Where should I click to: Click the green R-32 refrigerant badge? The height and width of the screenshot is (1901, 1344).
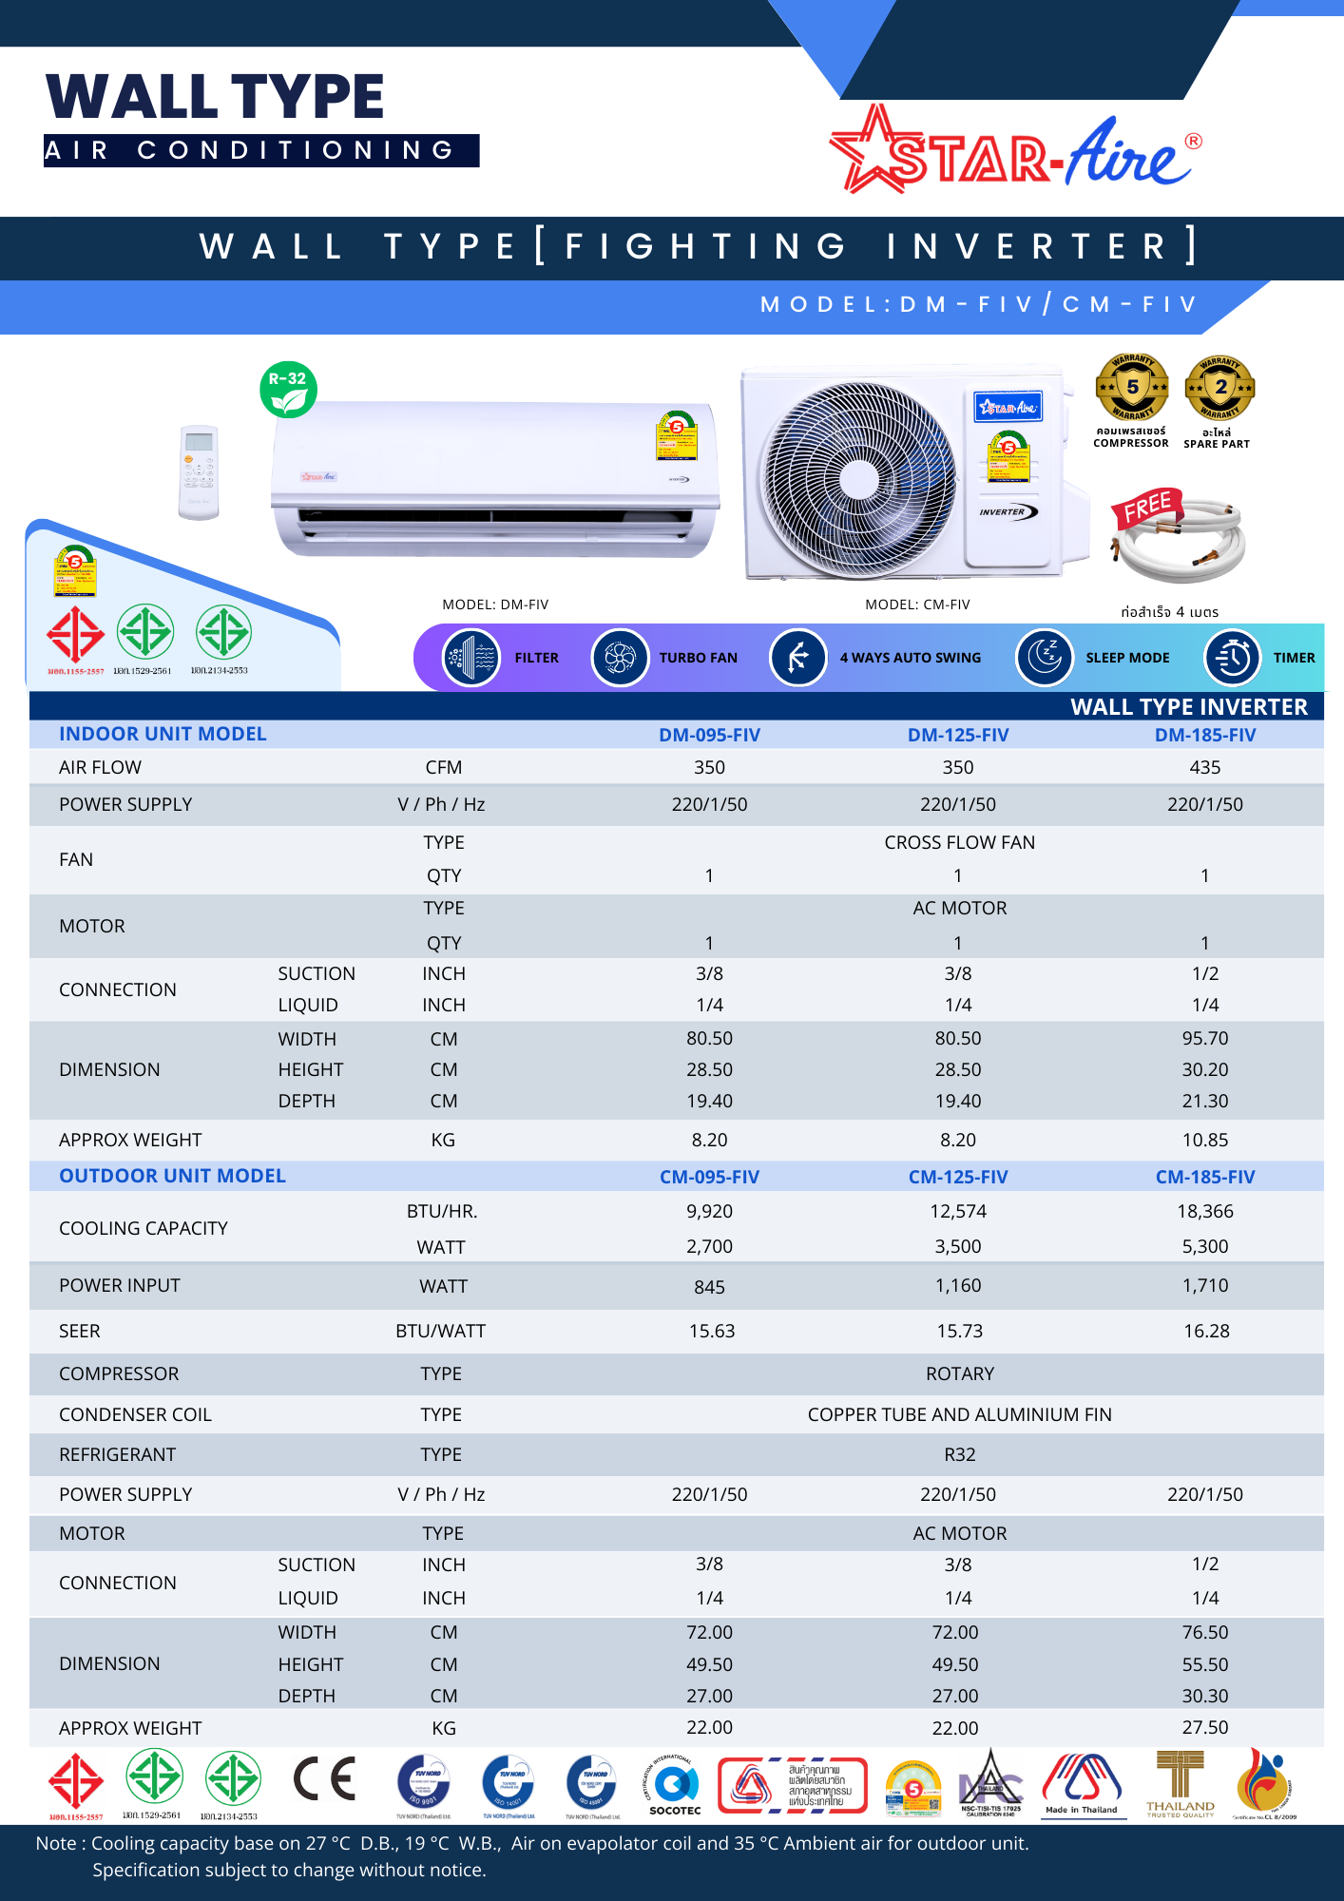[288, 390]
